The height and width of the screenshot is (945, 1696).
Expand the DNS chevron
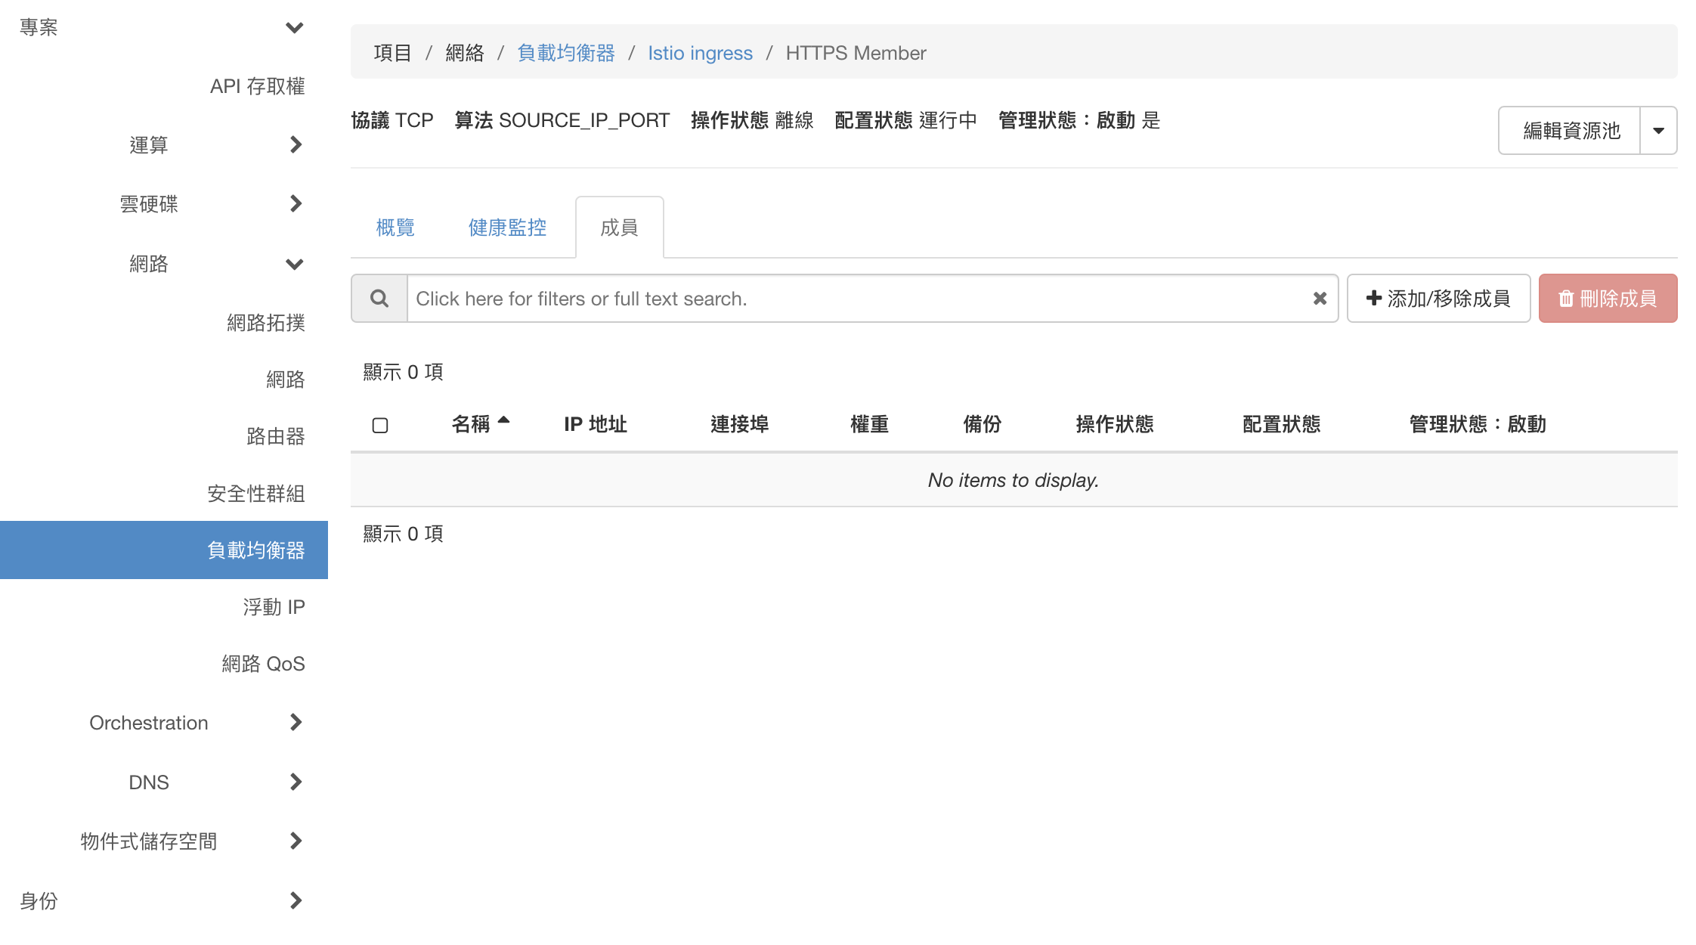click(296, 782)
